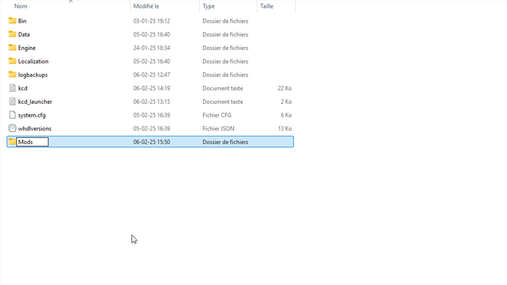This screenshot has width=507, height=285.
Task: Click the system.cfg file name
Action: click(32, 115)
